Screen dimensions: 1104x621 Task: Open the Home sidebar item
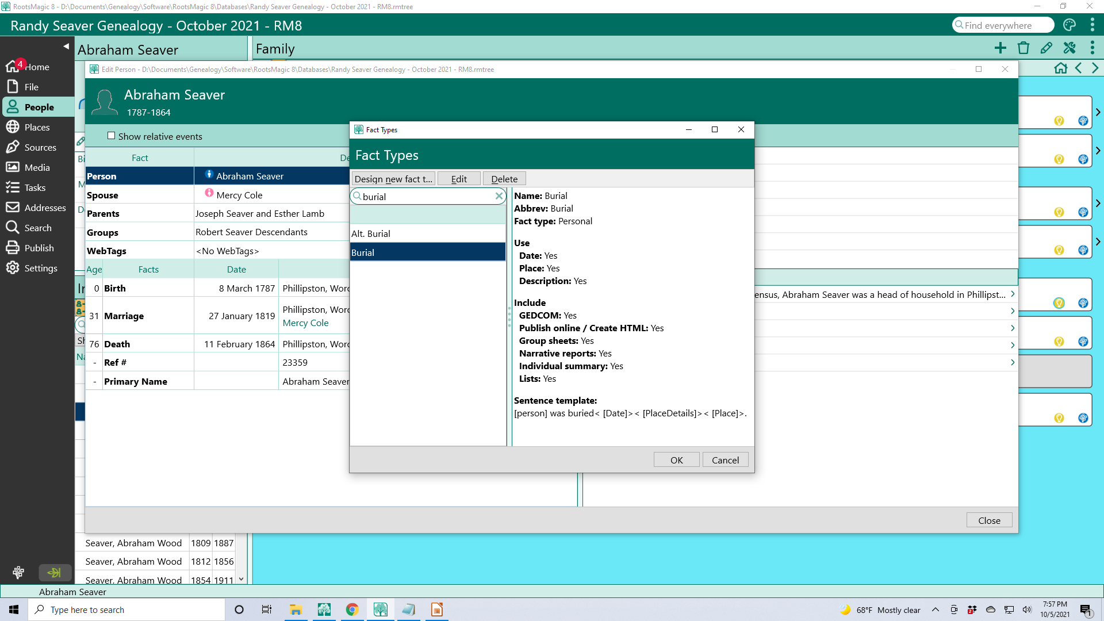pyautogui.click(x=37, y=67)
